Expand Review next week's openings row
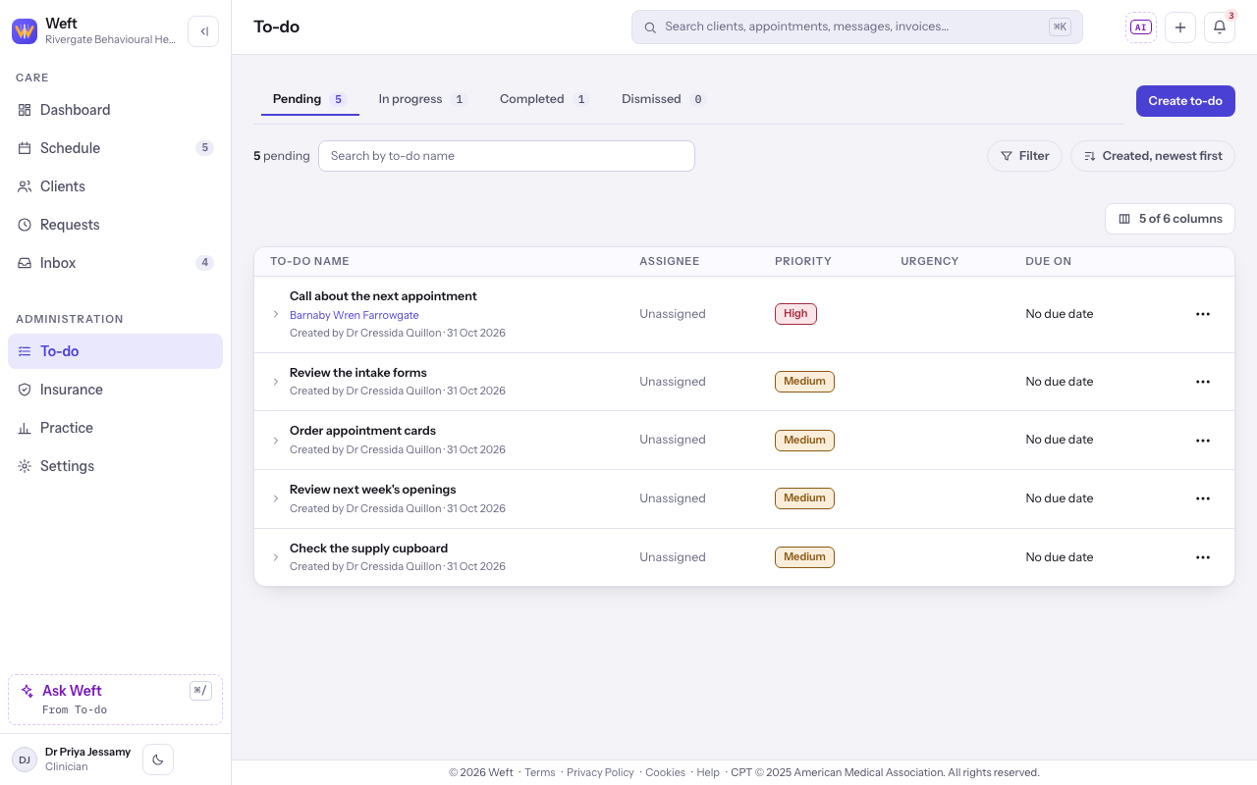The image size is (1257, 785). pyautogui.click(x=276, y=498)
